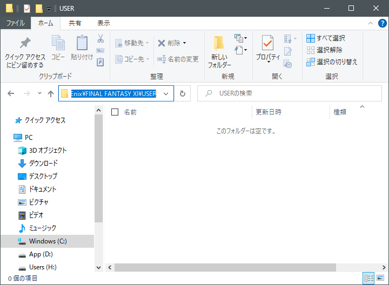Image resolution: width=389 pixels, height=285 pixels.
Task: Open the 削除 (Delete) dropdown arrow
Action: coord(185,43)
